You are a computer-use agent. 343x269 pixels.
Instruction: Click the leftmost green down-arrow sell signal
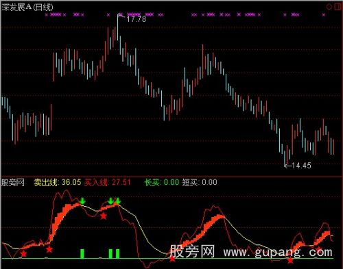pos(82,201)
